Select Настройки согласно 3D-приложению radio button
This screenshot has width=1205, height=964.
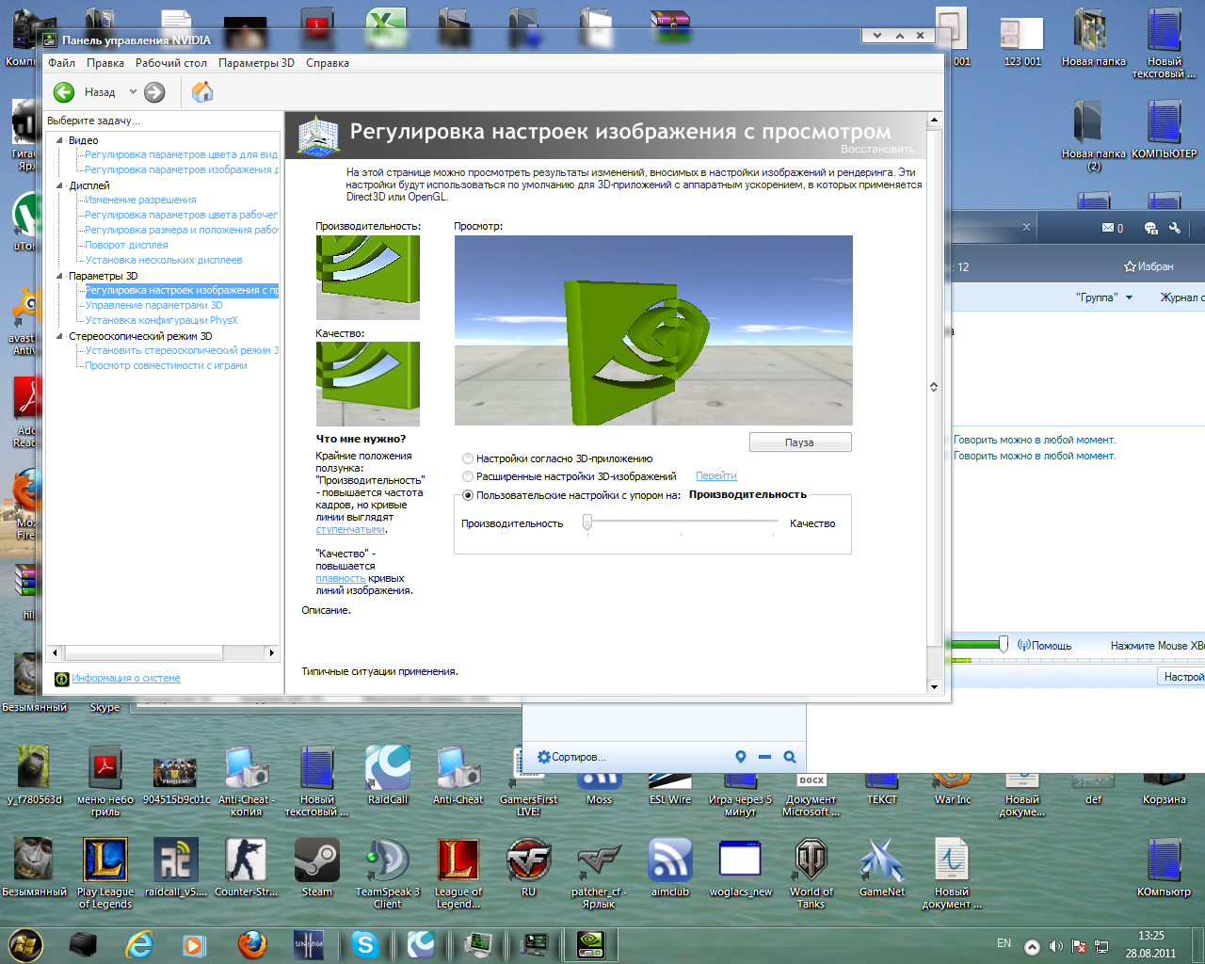[x=468, y=458]
